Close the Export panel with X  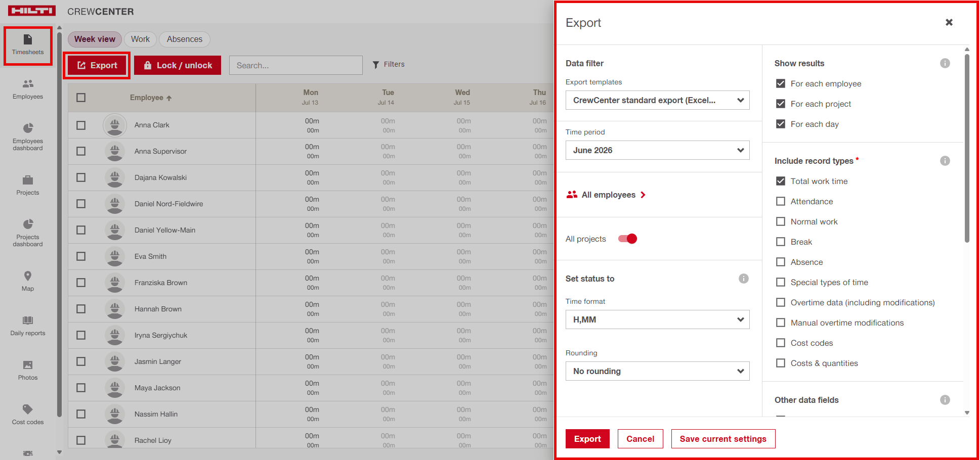coord(949,22)
